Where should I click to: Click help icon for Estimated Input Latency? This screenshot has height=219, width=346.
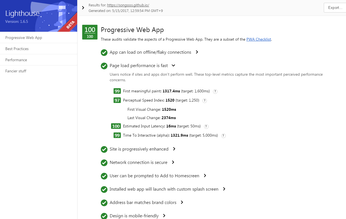pyautogui.click(x=206, y=127)
